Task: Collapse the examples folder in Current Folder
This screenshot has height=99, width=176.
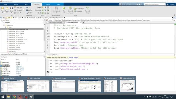Action: [4, 25]
